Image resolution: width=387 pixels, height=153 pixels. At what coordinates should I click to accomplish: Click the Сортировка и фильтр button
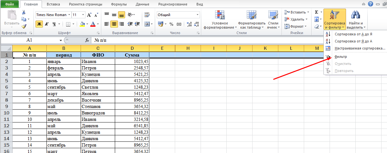pyautogui.click(x=335, y=19)
